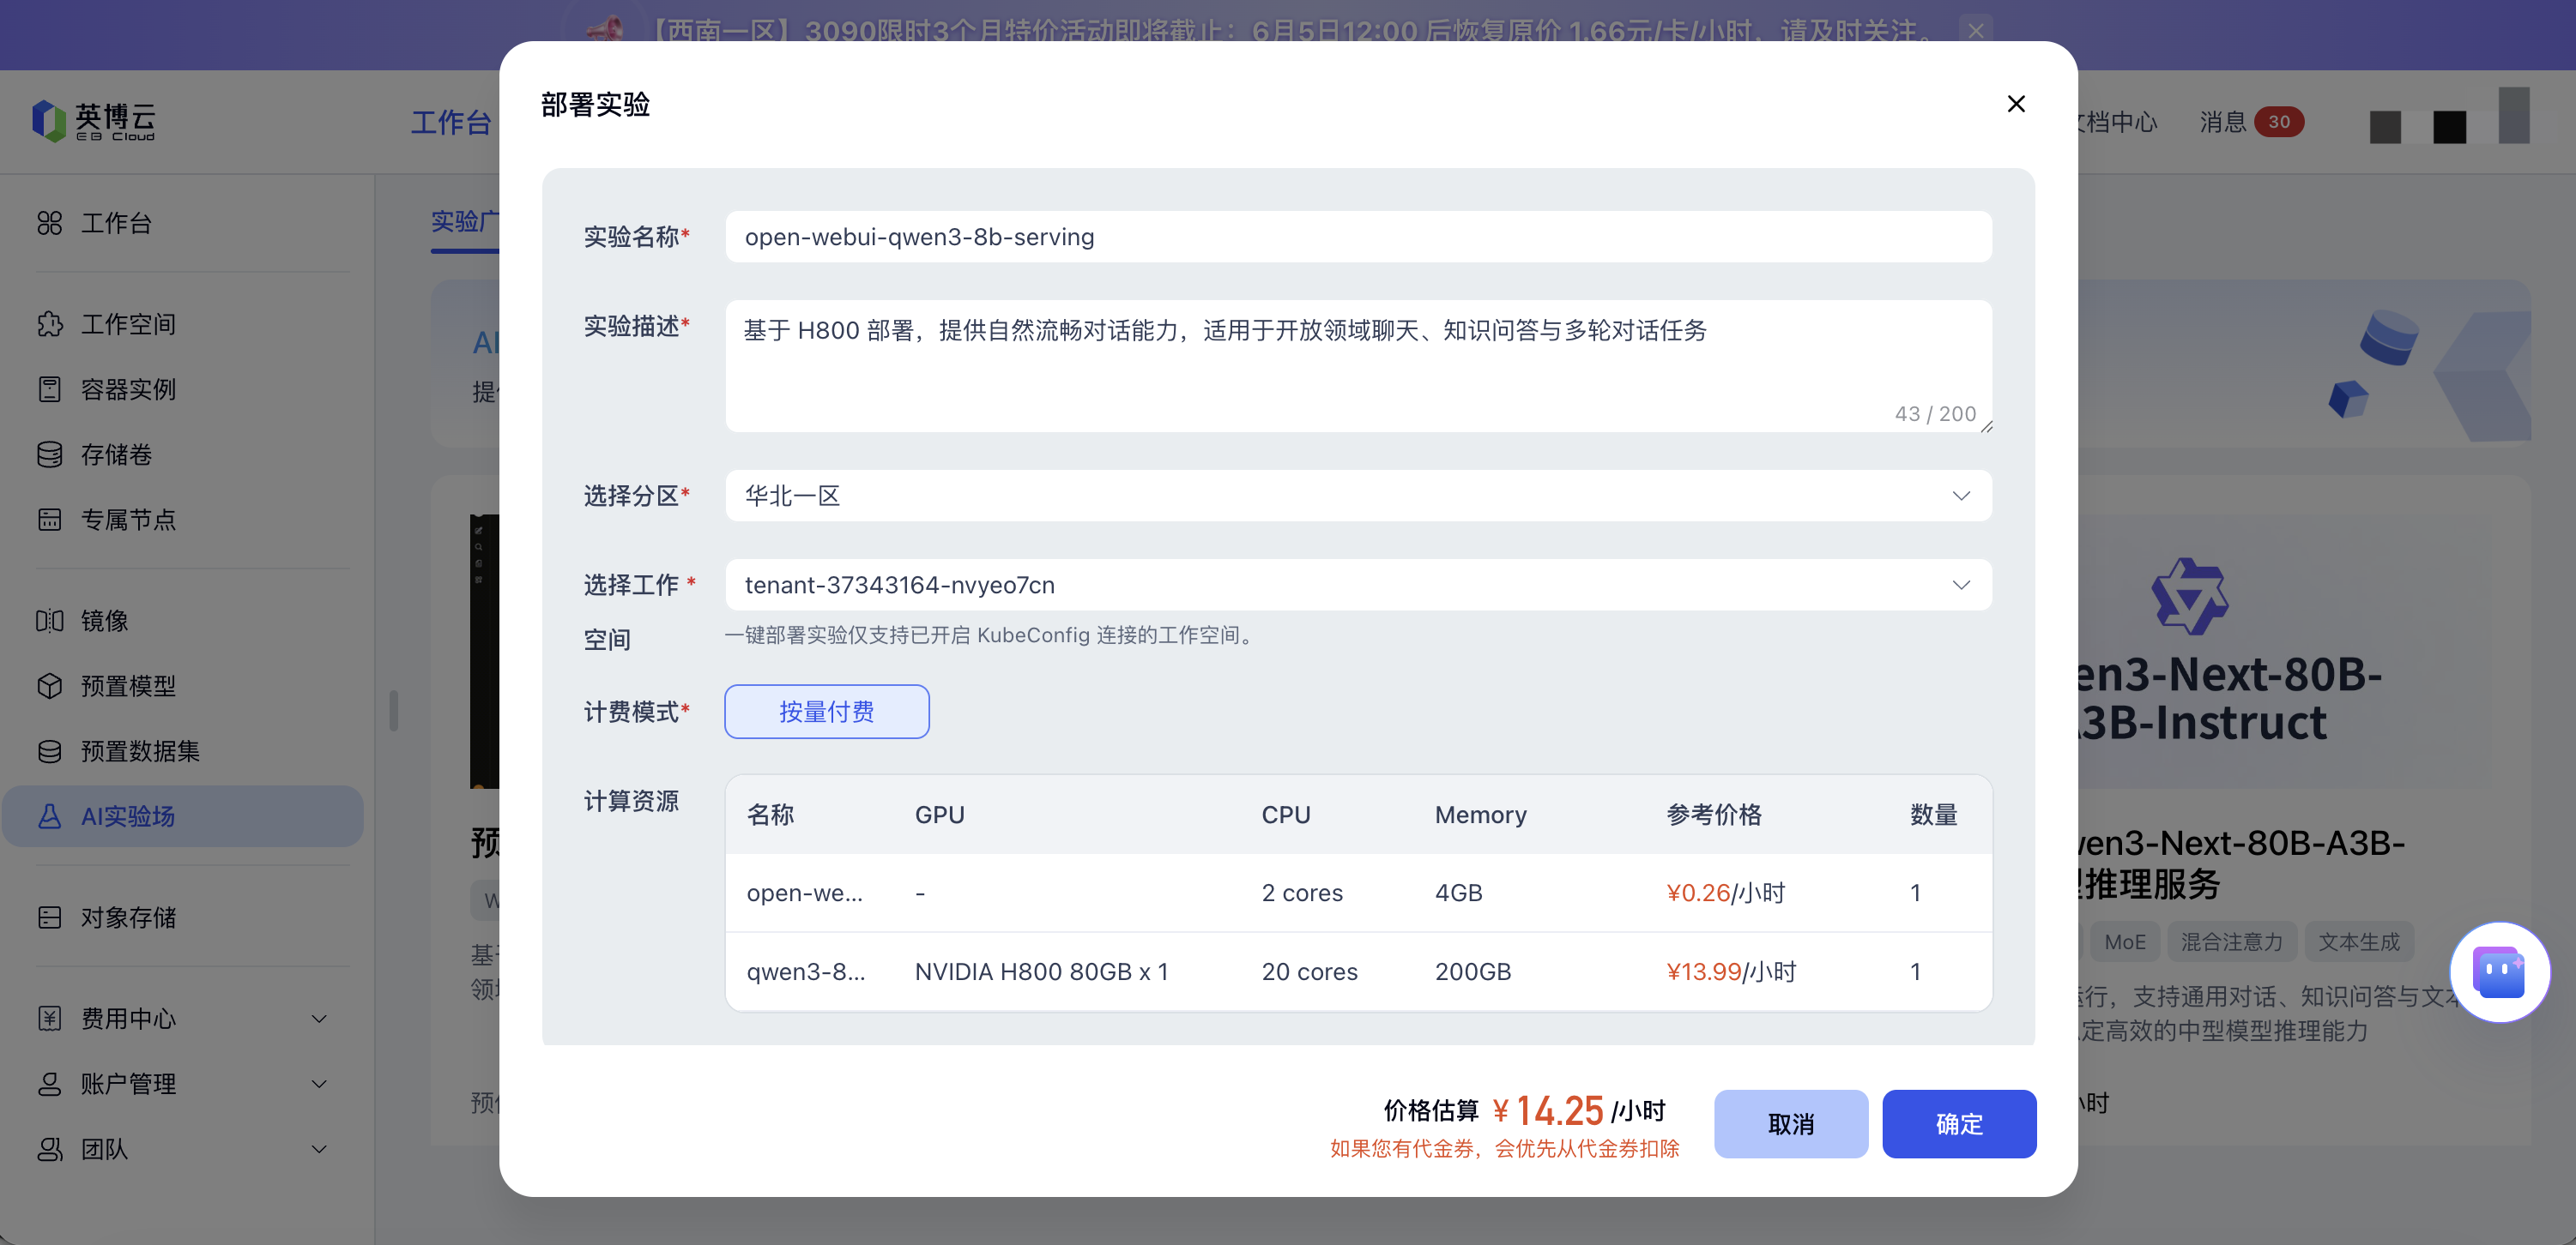Click the ¥0.26/小时 price cell
The width and height of the screenshot is (2576, 1245).
click(1725, 893)
